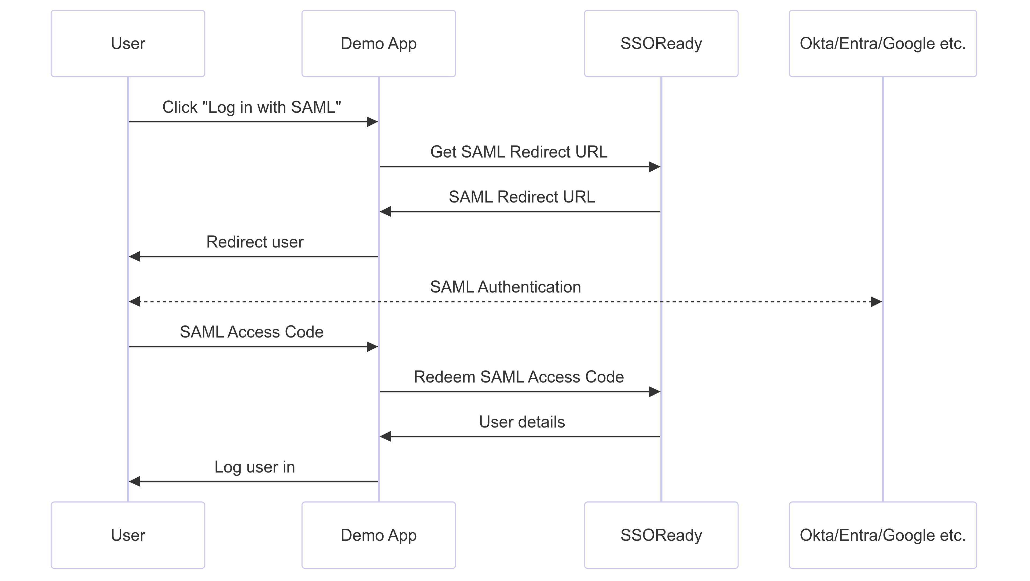Click bottom Okta/Entra/Google etc. box

882,535
